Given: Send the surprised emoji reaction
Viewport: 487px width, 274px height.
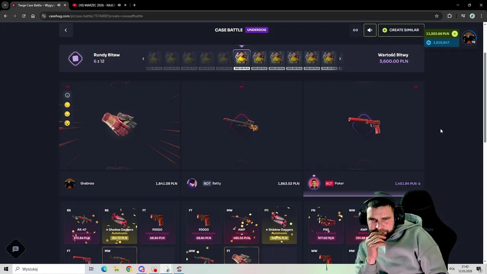Looking at the screenshot, I should pos(67,123).
